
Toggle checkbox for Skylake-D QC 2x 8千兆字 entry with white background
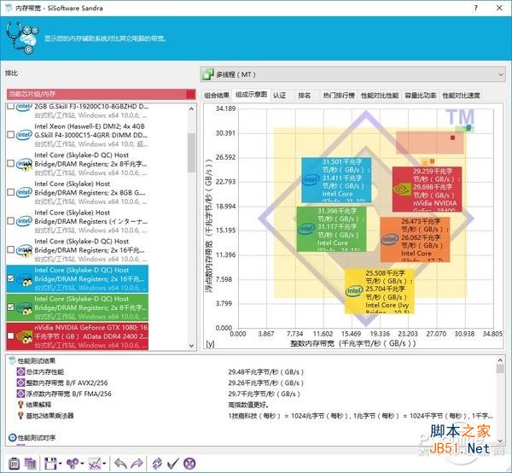[x=11, y=163]
